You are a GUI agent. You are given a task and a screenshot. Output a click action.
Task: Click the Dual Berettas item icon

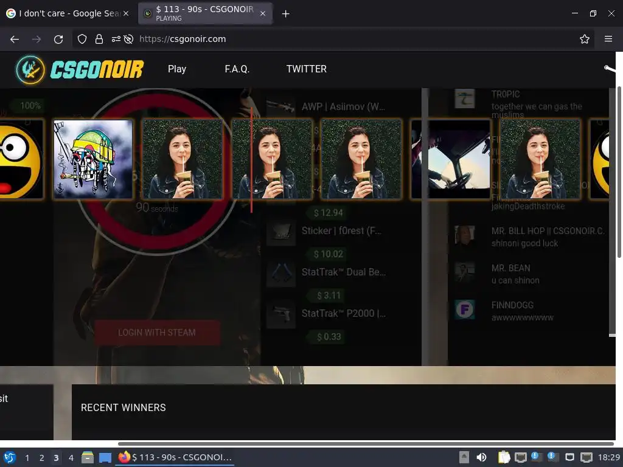pos(281,272)
